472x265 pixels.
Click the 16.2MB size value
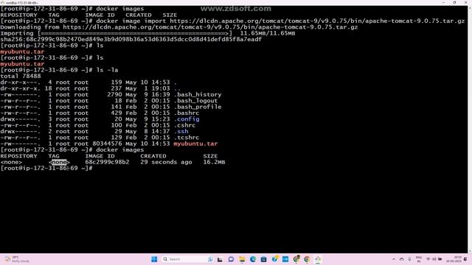[x=214, y=162]
